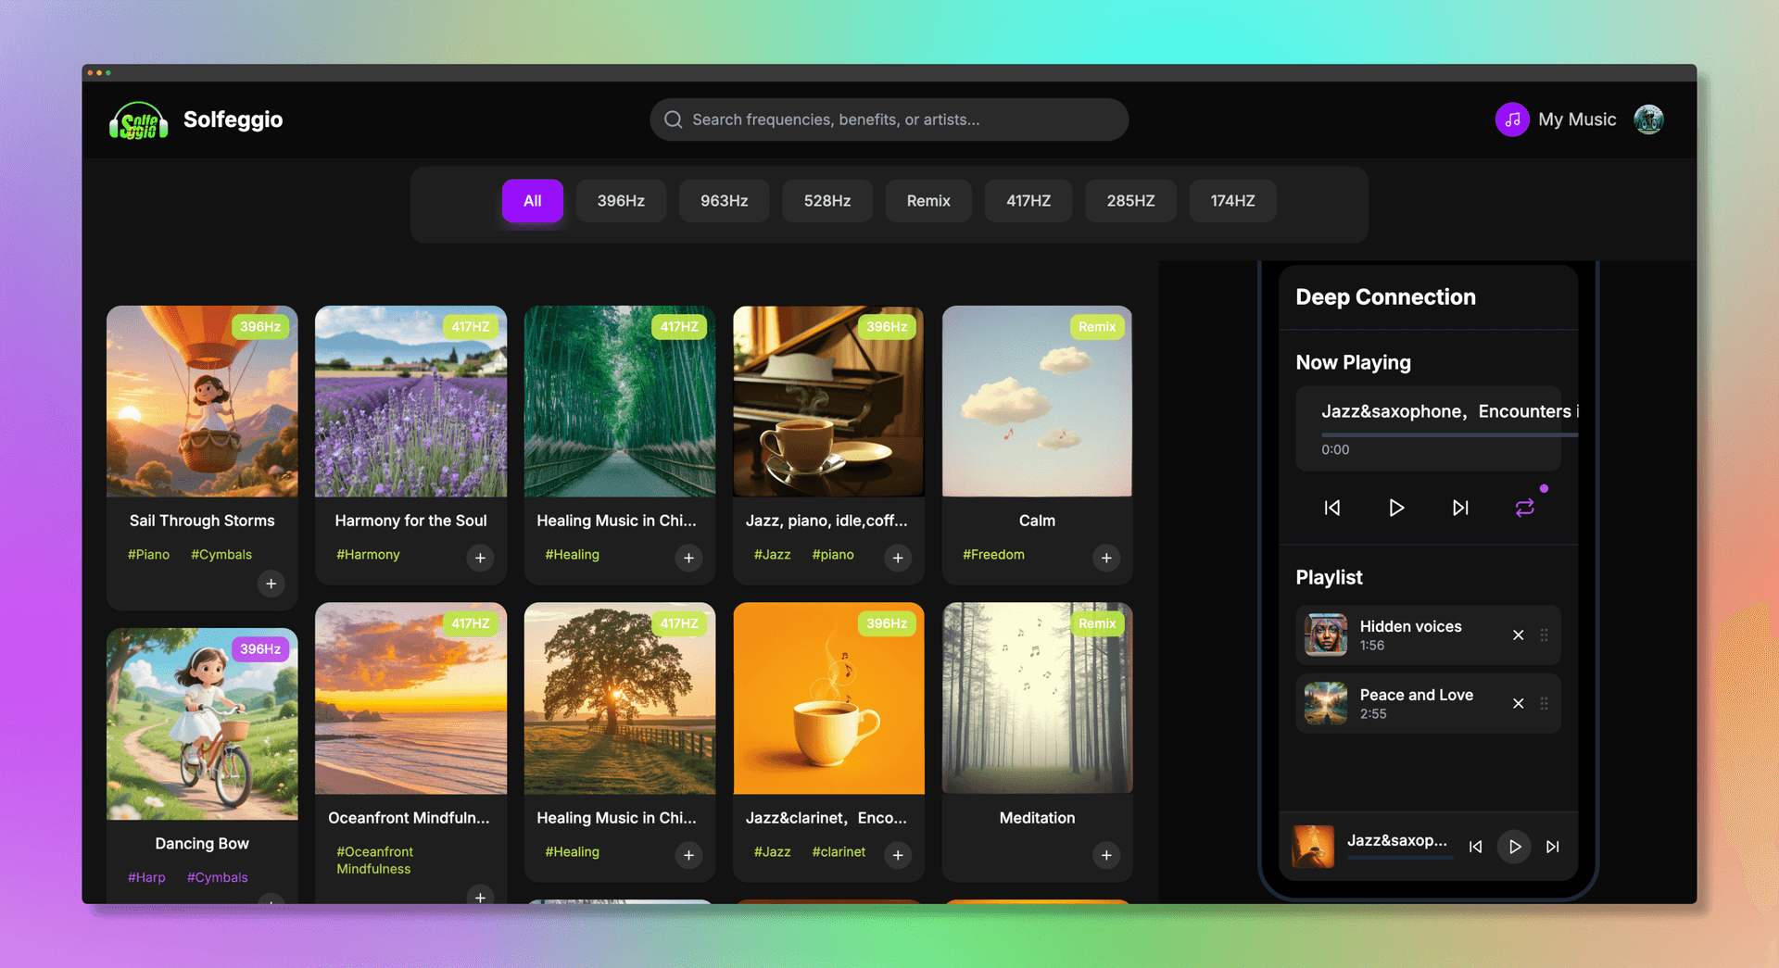This screenshot has height=968, width=1779.
Task: Click the #Healing tag under bamboo track
Action: (x=572, y=555)
